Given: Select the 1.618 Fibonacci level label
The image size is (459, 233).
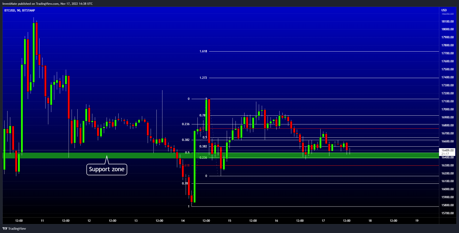Looking at the screenshot, I should click(x=203, y=51).
